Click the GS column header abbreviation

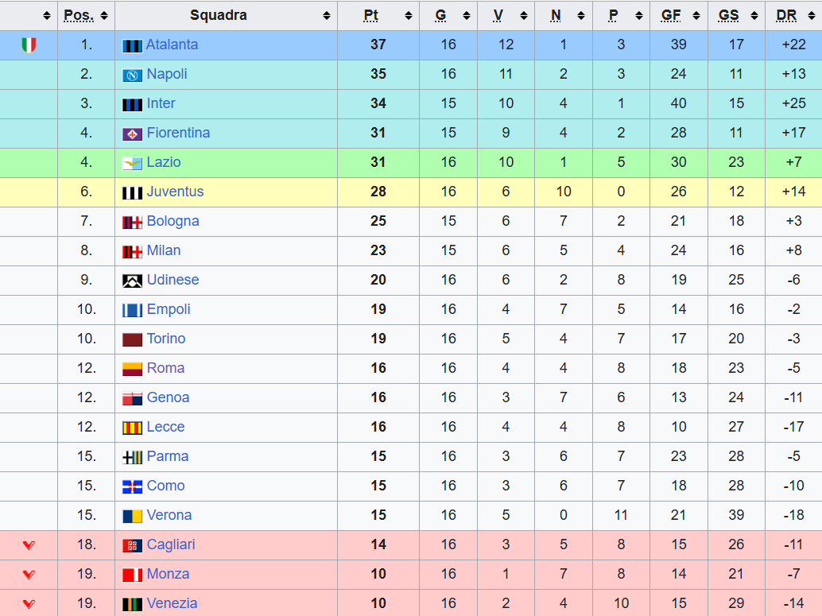[728, 16]
